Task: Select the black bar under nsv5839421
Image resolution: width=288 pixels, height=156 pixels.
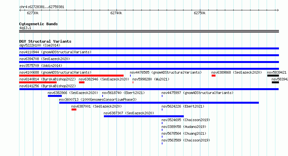Action: pos(273,76)
